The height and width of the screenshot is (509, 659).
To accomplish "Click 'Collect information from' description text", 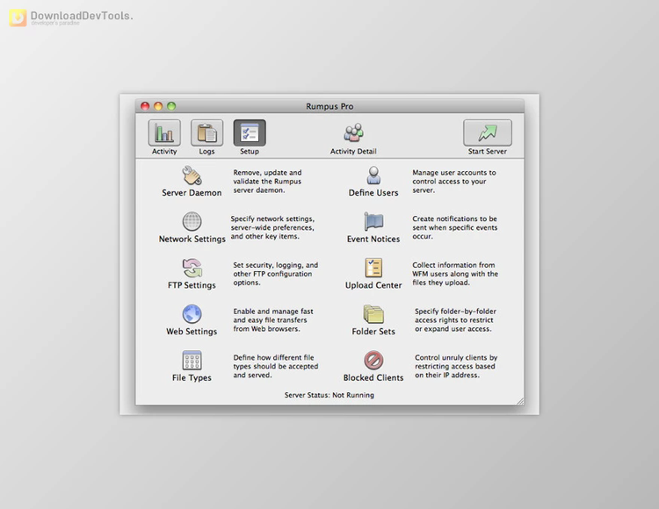I will [x=455, y=274].
